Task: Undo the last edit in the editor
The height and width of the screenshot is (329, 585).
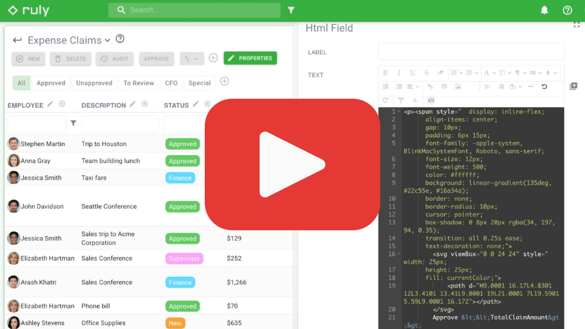Action: 544,87
